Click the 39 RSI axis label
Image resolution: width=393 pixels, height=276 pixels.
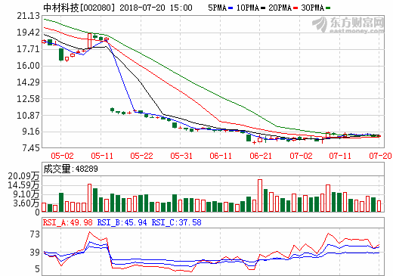click(35, 252)
